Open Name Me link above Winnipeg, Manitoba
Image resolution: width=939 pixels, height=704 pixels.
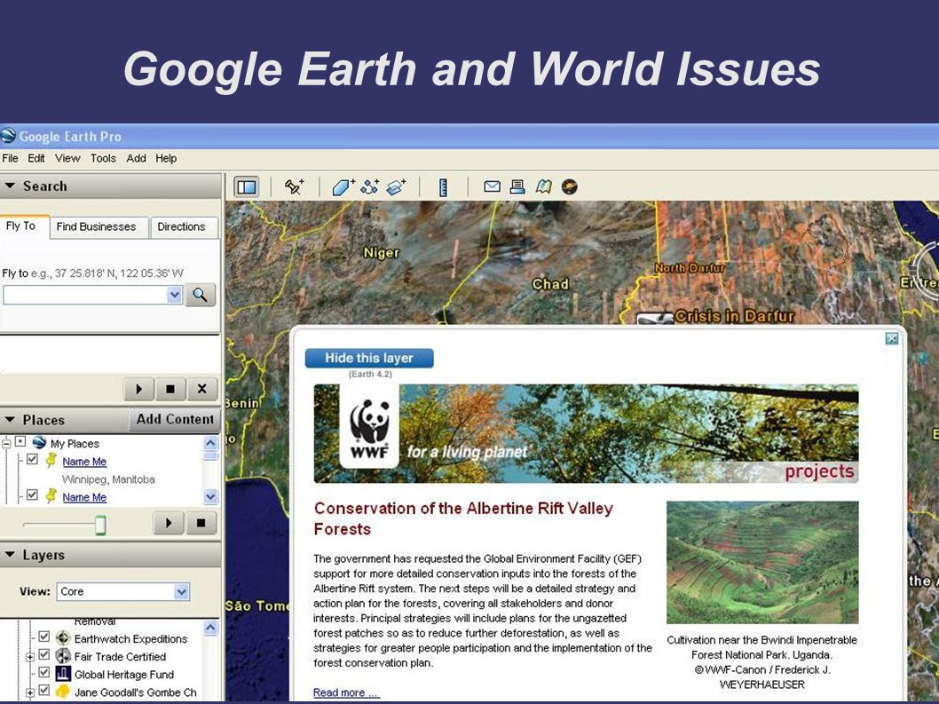click(84, 462)
